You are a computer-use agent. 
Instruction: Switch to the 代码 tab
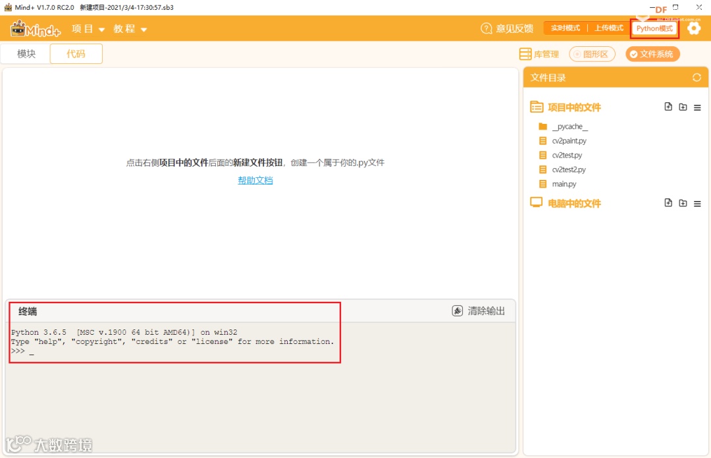[76, 53]
